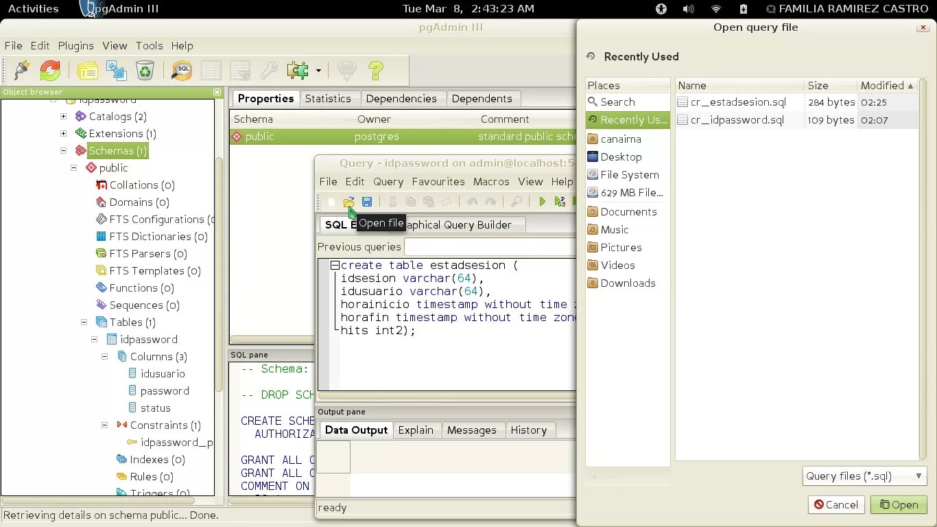Open the plugins dropdown arrow beside puzzle icon

coord(318,70)
